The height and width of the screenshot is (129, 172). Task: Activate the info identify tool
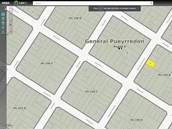click(11, 20)
